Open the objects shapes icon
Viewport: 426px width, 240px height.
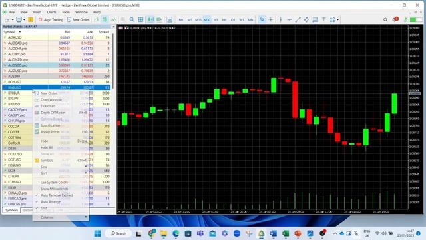click(x=332, y=19)
